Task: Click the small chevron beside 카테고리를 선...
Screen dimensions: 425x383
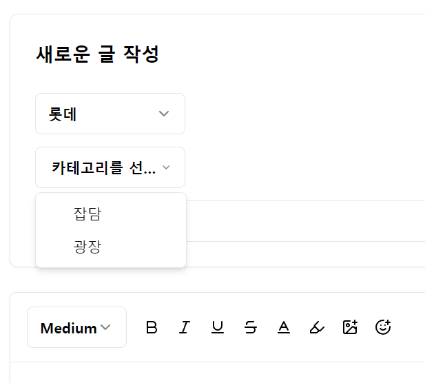Action: (x=166, y=167)
